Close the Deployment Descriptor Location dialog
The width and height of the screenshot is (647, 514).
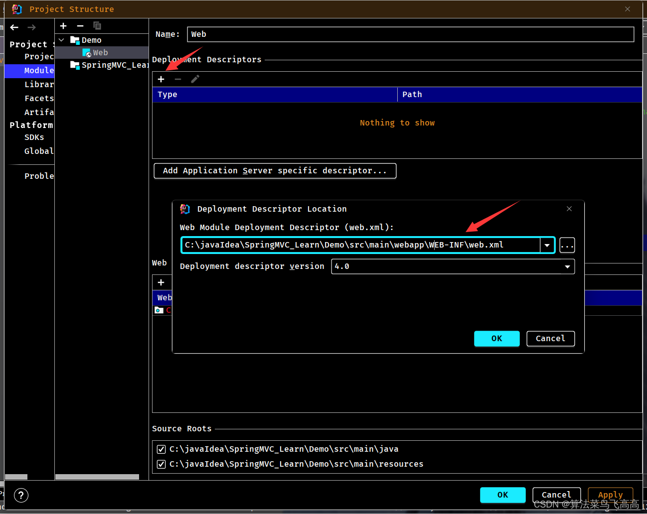[x=569, y=209]
